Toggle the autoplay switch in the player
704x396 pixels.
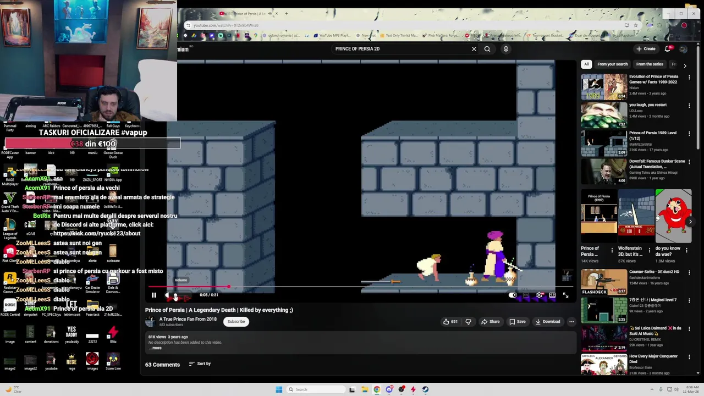(512, 295)
